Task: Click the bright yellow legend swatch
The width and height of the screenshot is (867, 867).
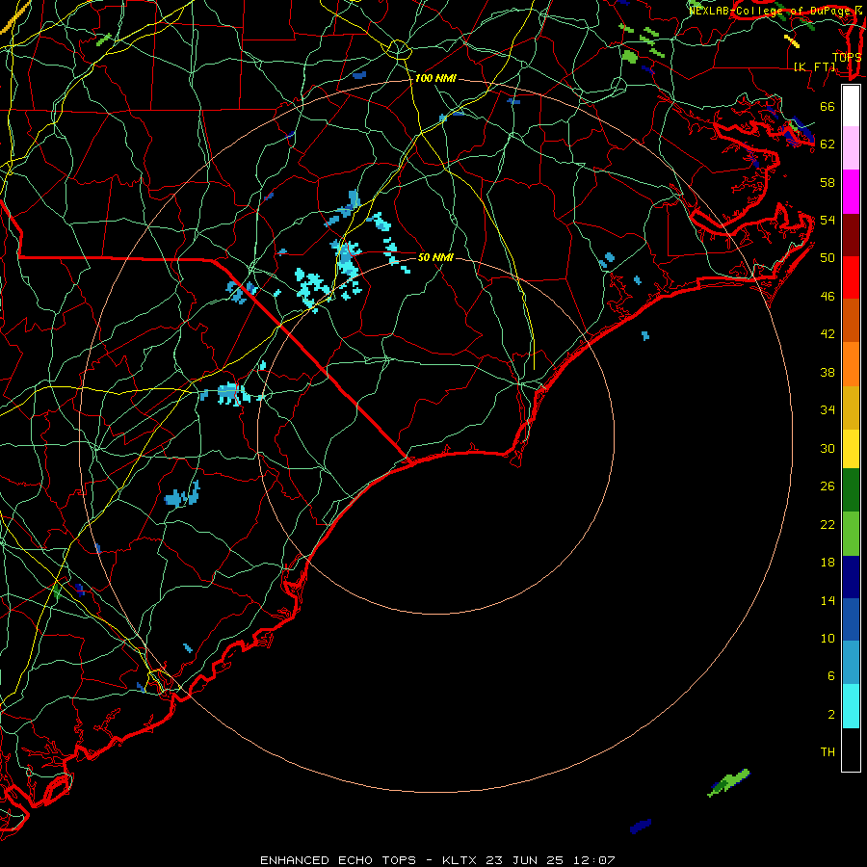Action: [x=851, y=449]
